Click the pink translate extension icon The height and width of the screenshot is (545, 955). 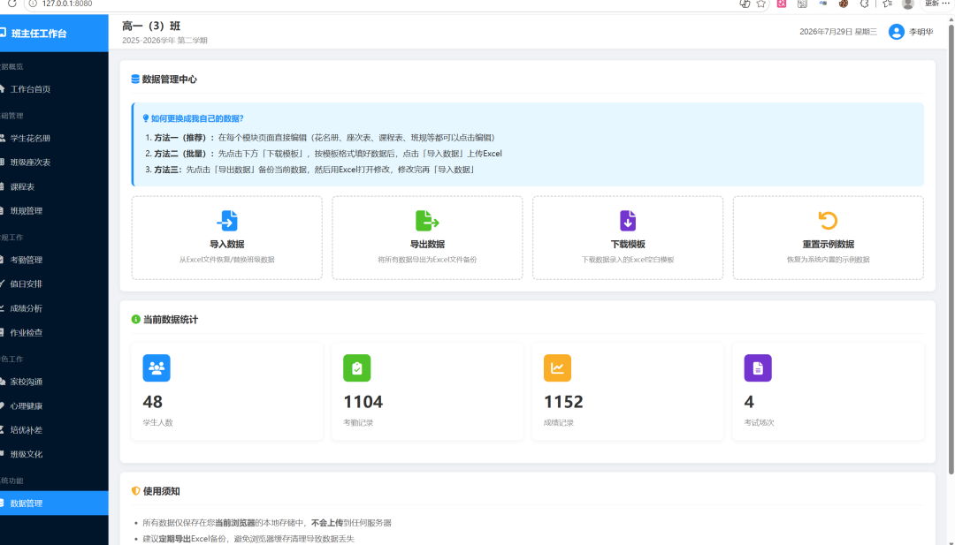click(782, 4)
